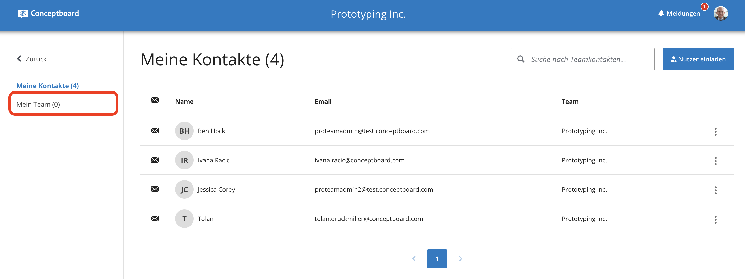The image size is (745, 279).
Task: Open three-dot menu for Ben Hock
Action: [715, 132]
